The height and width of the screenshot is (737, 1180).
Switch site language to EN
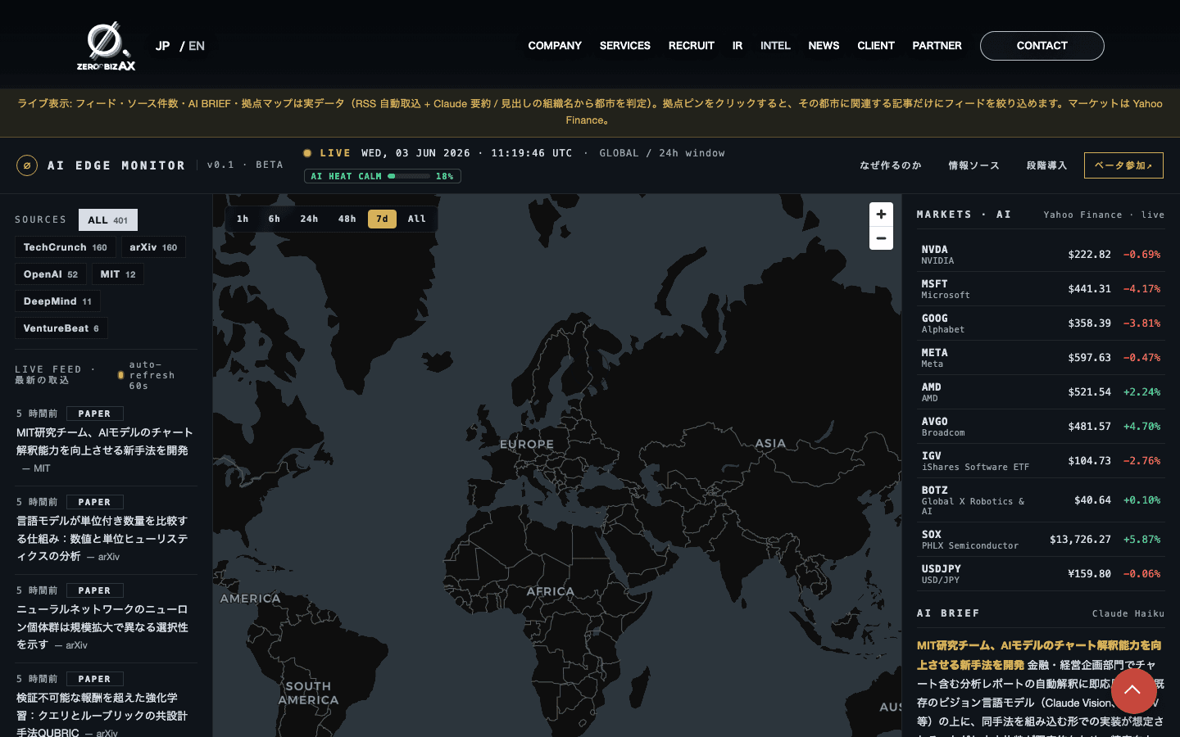[197, 46]
